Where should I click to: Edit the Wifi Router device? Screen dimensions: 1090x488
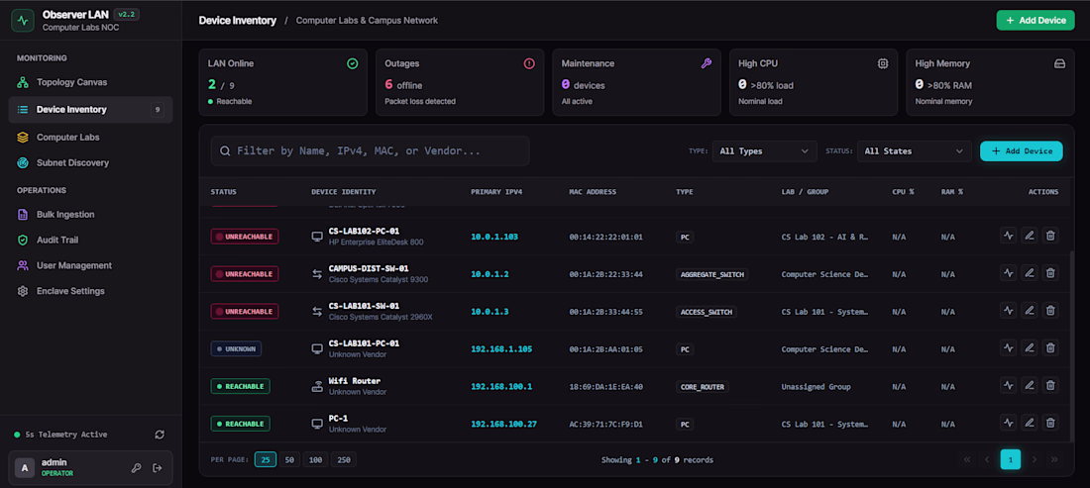tap(1030, 386)
